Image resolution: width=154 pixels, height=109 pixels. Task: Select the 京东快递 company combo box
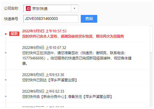coord(51,9)
